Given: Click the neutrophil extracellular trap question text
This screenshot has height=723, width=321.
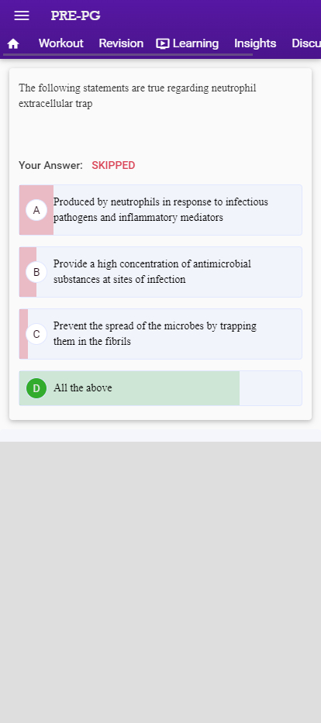Looking at the screenshot, I should pos(137,95).
